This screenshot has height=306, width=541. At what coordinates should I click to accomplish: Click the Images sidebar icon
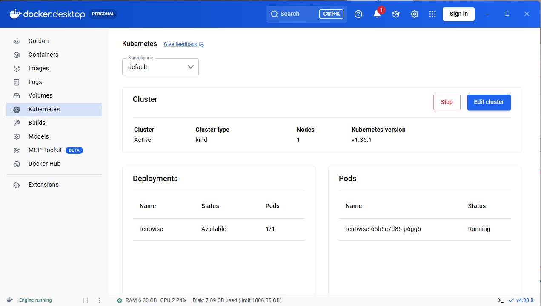click(17, 69)
